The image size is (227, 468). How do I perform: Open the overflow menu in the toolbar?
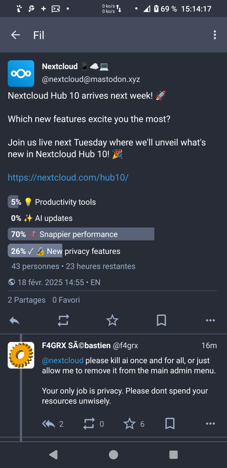[x=215, y=35]
